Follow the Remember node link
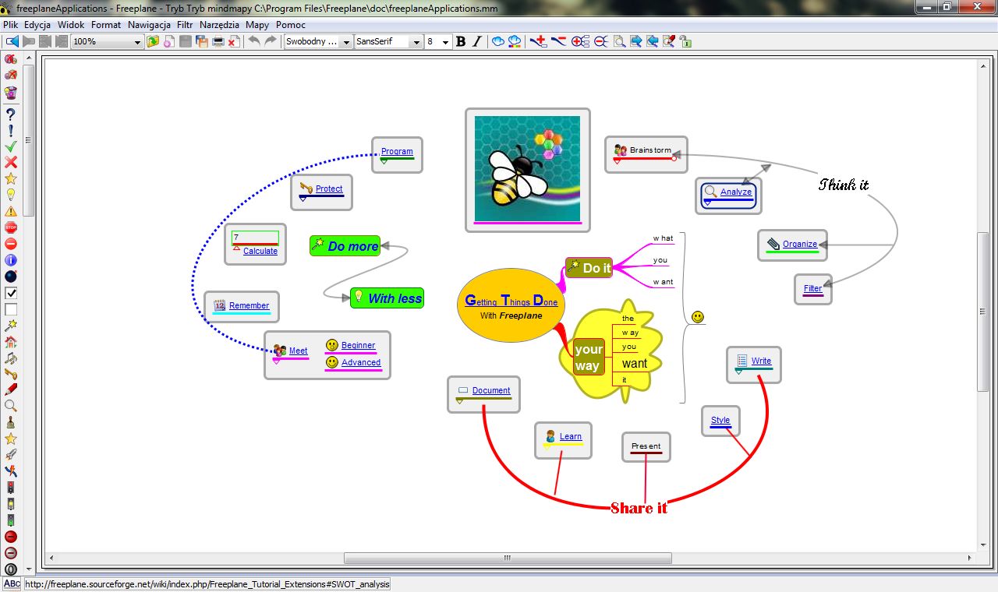 tap(249, 305)
